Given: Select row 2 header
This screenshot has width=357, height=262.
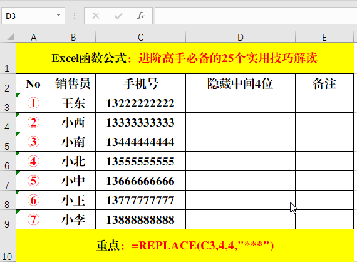Looking at the screenshot, I should point(8,83).
